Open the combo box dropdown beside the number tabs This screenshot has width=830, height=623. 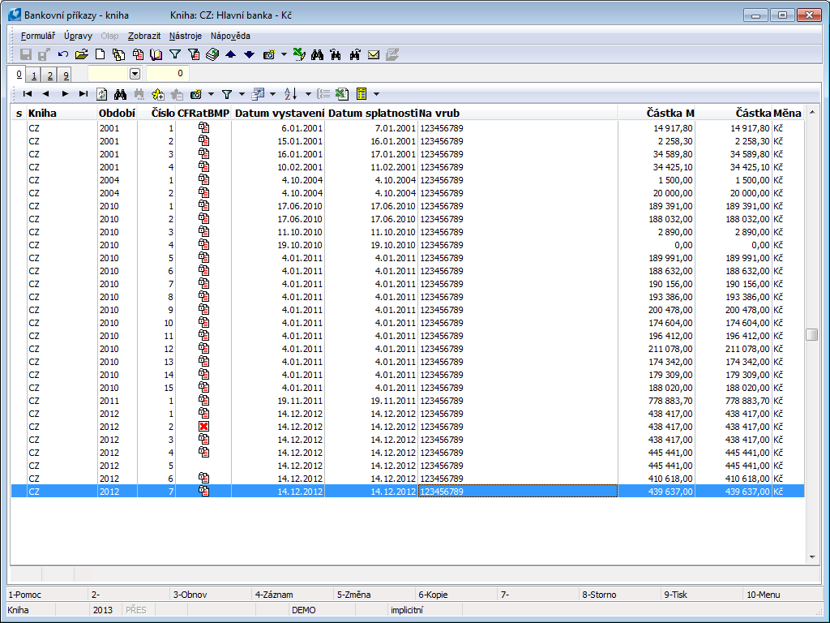(x=135, y=74)
